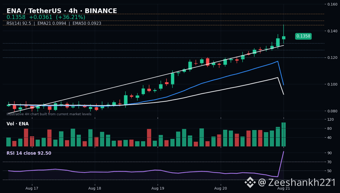The width and height of the screenshot is (340, 193).
Task: Click the Aug 18 date label
Action: [x=95, y=188]
